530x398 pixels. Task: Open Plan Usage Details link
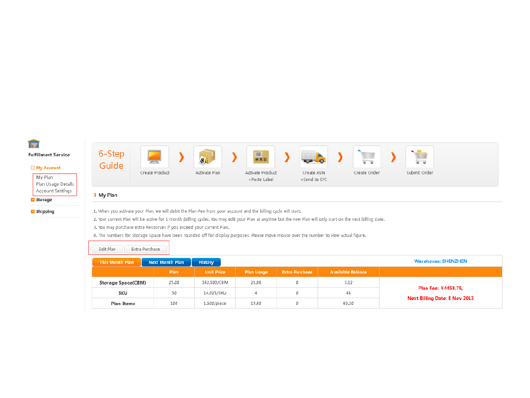tap(55, 184)
